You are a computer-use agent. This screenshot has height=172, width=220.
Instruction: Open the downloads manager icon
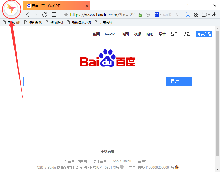click(x=214, y=15)
